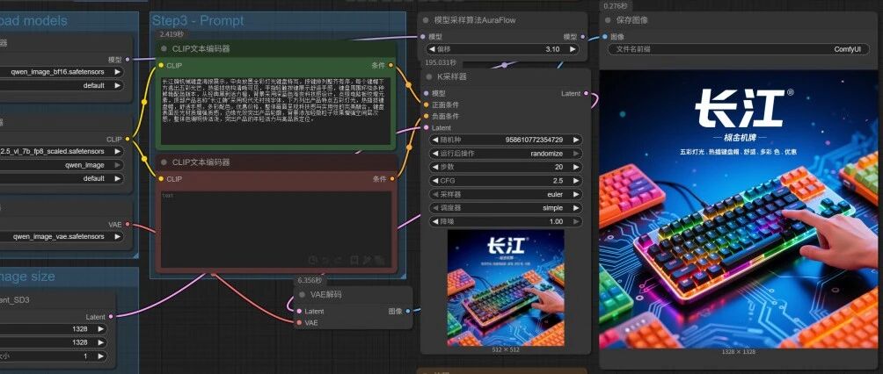Decrease 降噪 value with left arrow
Viewport: 883px width, 374px height.
click(x=434, y=221)
